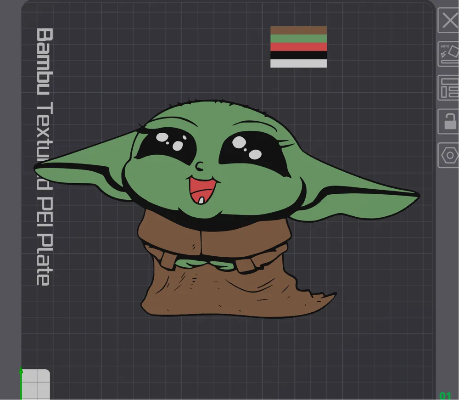Open the plate layout settings icon

tap(448, 86)
